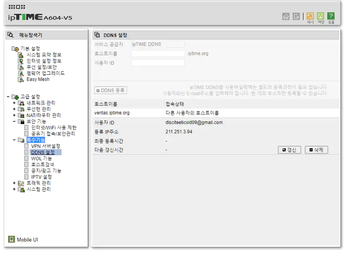Click the 트래픽 관리 graph icon
The height and width of the screenshot is (255, 355).
(21, 183)
